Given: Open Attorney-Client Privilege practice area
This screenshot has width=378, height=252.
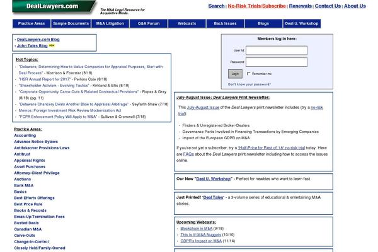Looking at the screenshot, I should [37, 173].
